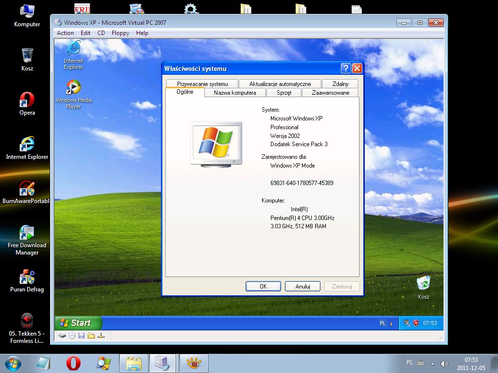The height and width of the screenshot is (373, 498).
Task: Switch to the Zaawansowane tab
Action: pos(330,93)
